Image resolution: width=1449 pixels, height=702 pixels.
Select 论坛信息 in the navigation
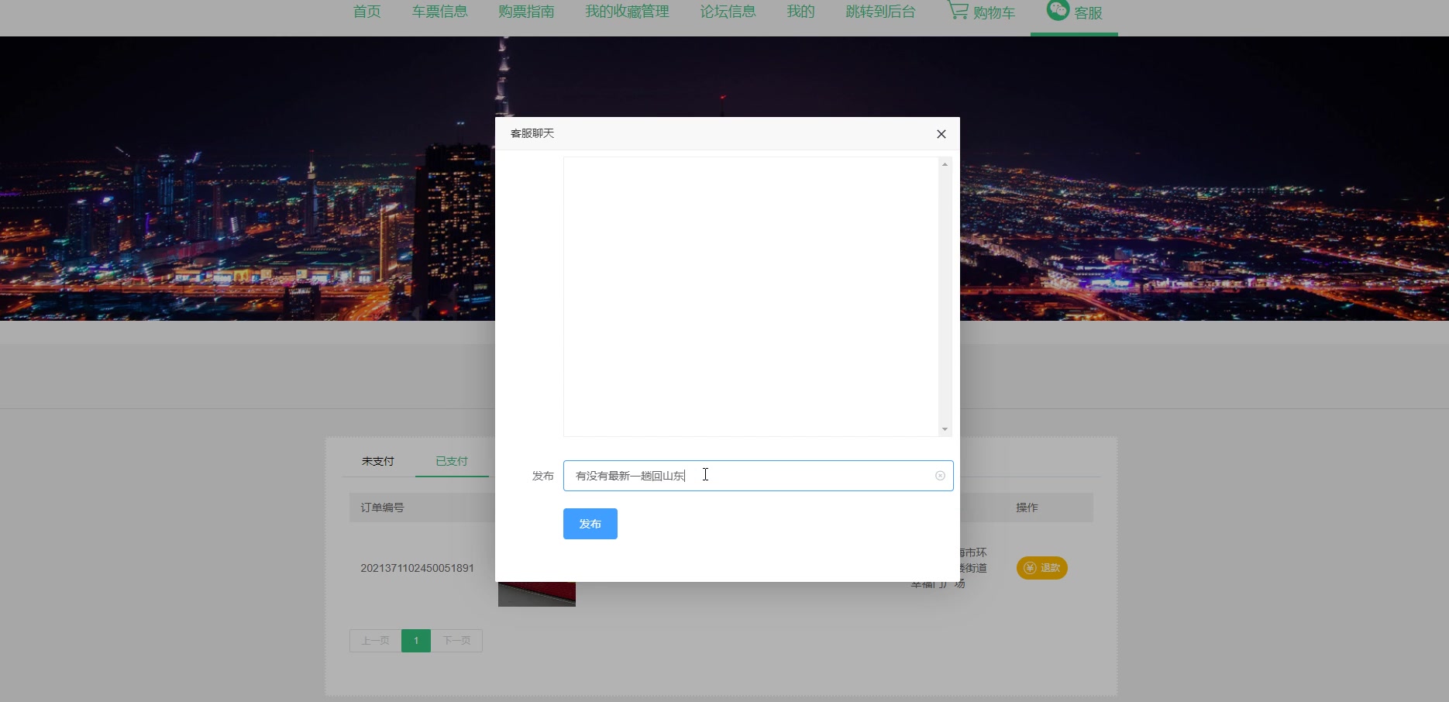[x=728, y=12]
